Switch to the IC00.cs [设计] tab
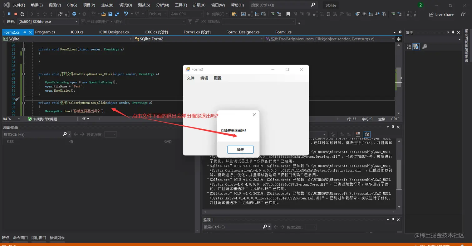472x246 pixels. tap(156, 32)
